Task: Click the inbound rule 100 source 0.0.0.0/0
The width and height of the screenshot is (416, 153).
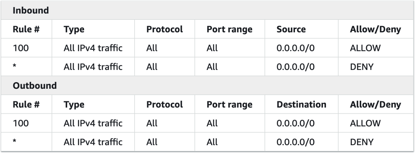Action: pos(295,48)
